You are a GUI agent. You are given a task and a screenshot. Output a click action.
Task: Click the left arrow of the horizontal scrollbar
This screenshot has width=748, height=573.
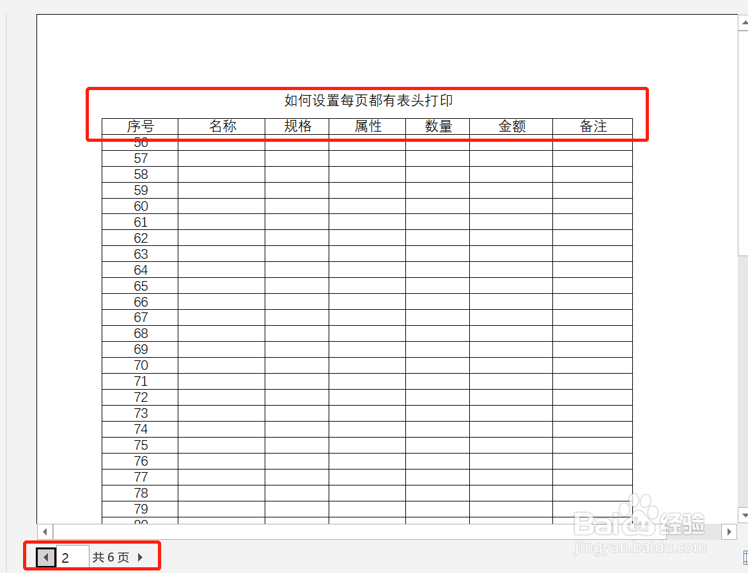tap(44, 531)
